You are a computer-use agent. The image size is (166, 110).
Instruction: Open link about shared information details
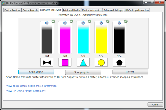coord(32,86)
